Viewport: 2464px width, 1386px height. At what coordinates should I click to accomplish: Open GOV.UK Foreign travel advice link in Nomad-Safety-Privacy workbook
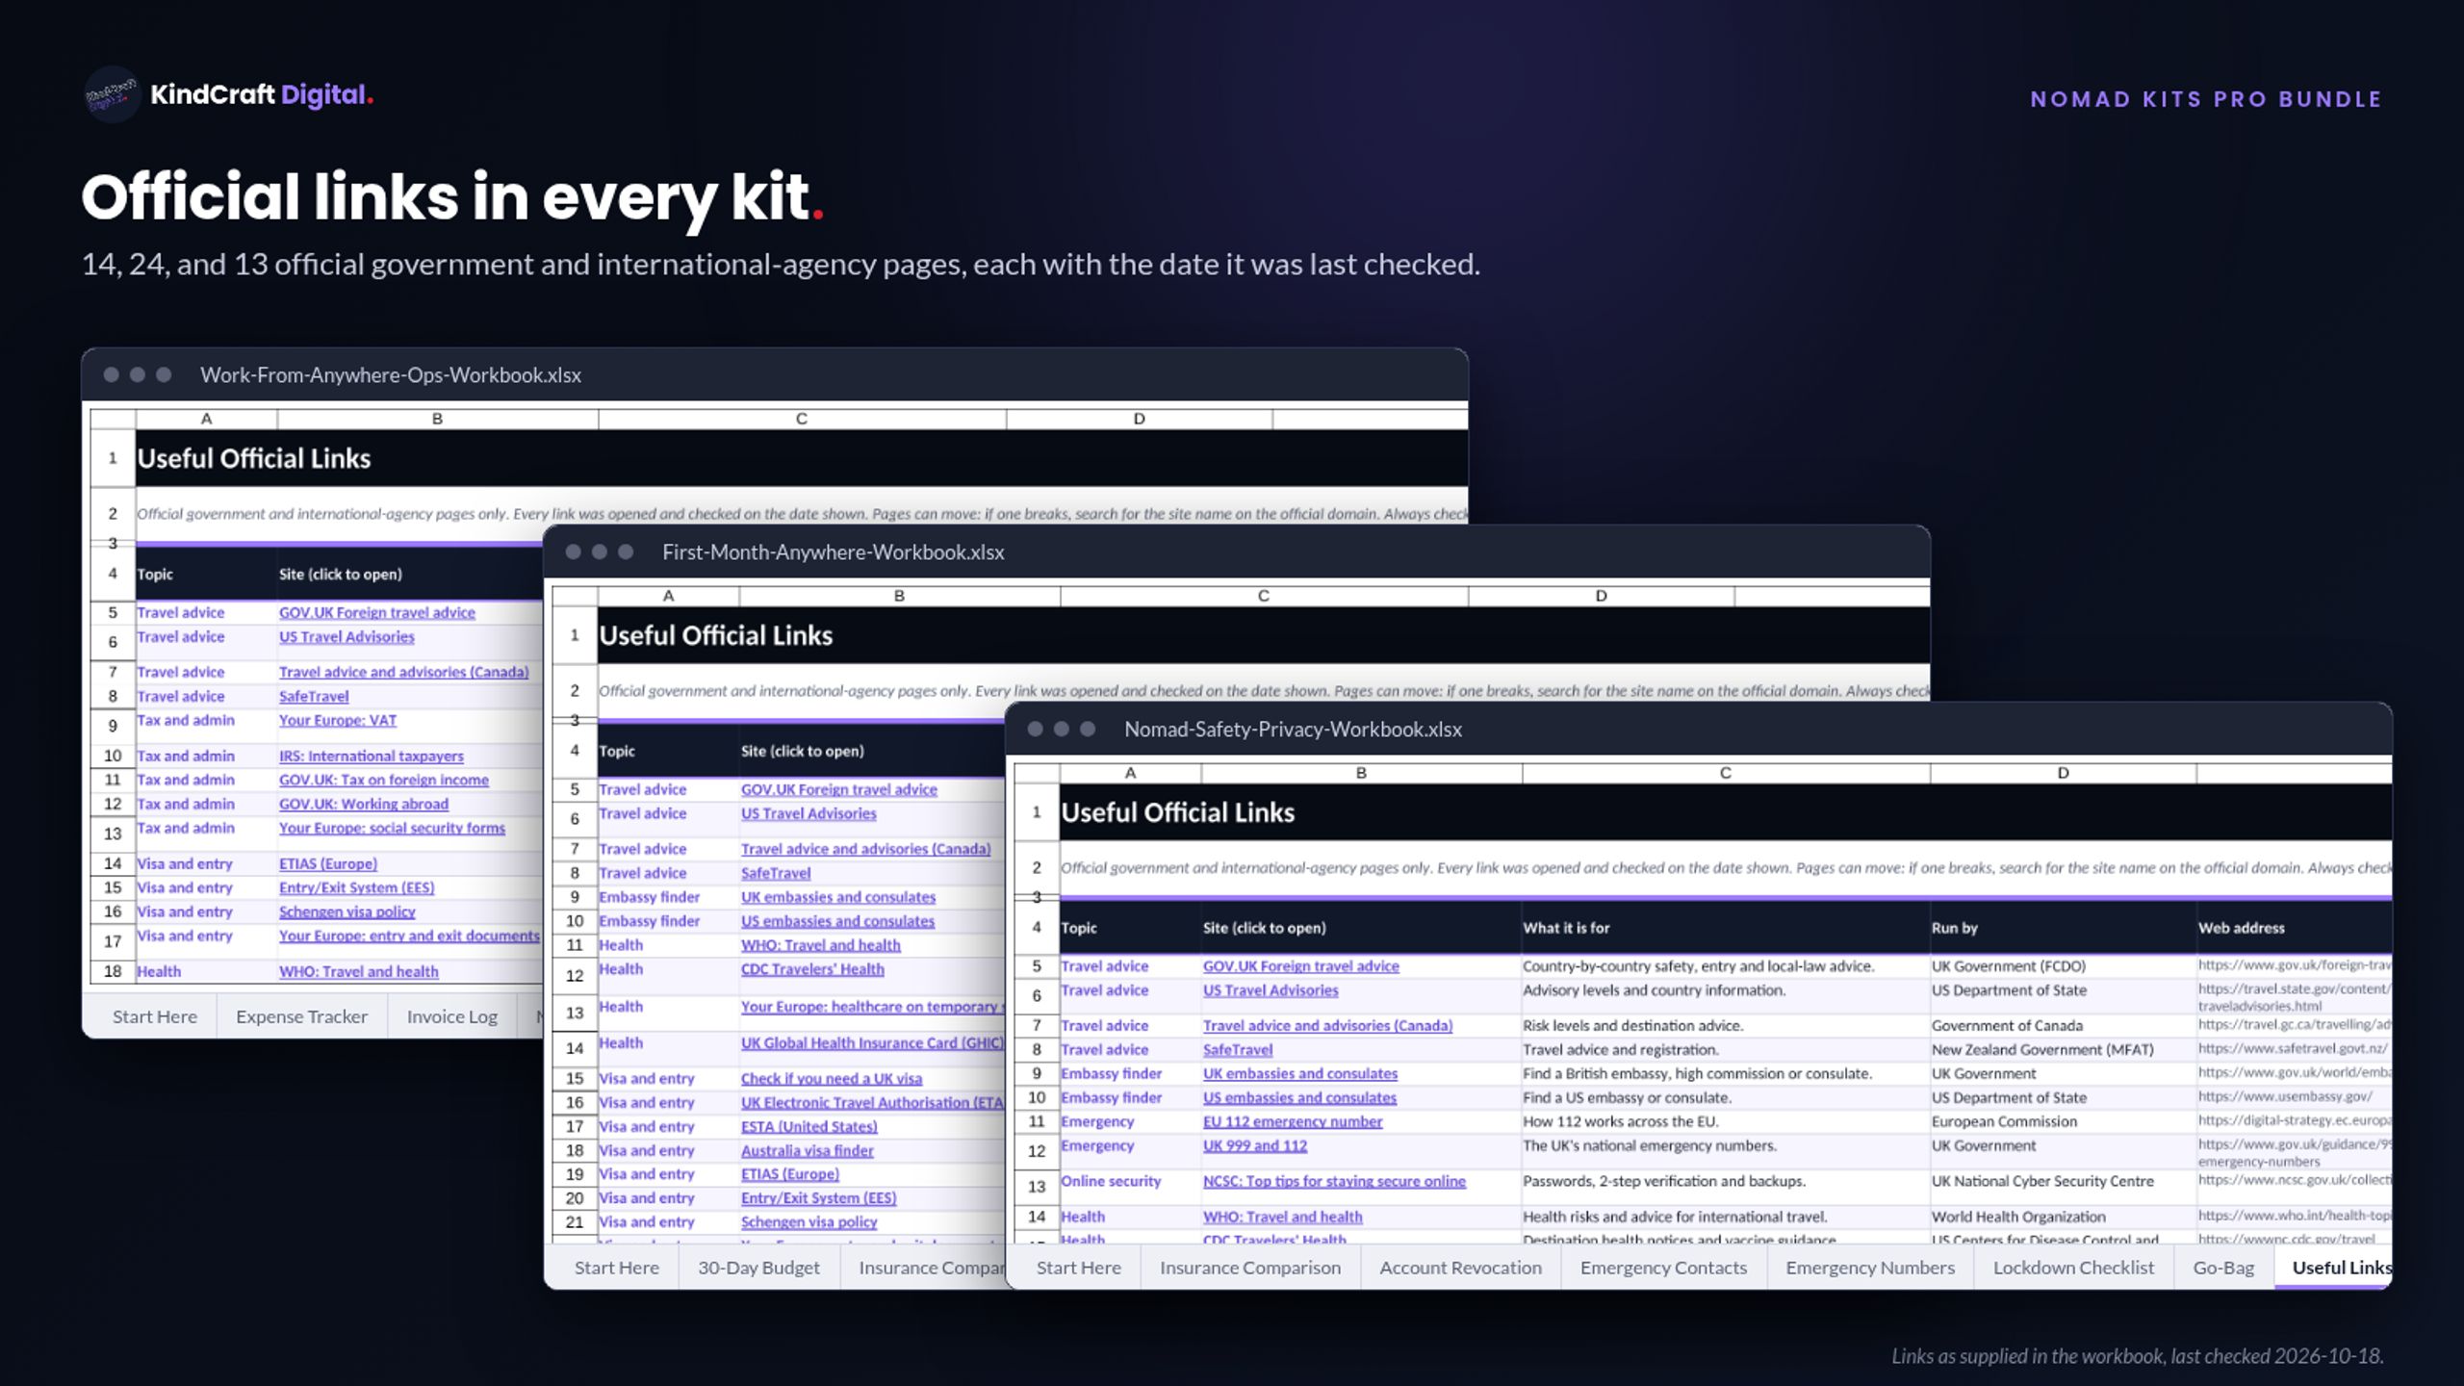point(1300,965)
